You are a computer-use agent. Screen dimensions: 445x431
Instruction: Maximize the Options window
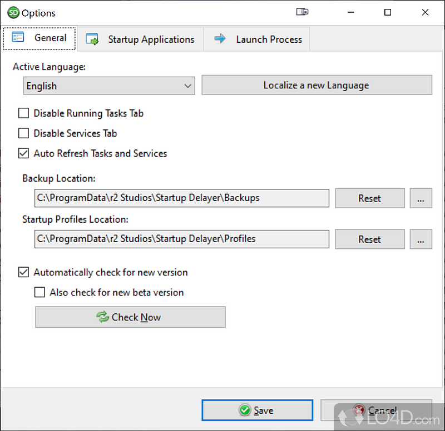pos(388,12)
